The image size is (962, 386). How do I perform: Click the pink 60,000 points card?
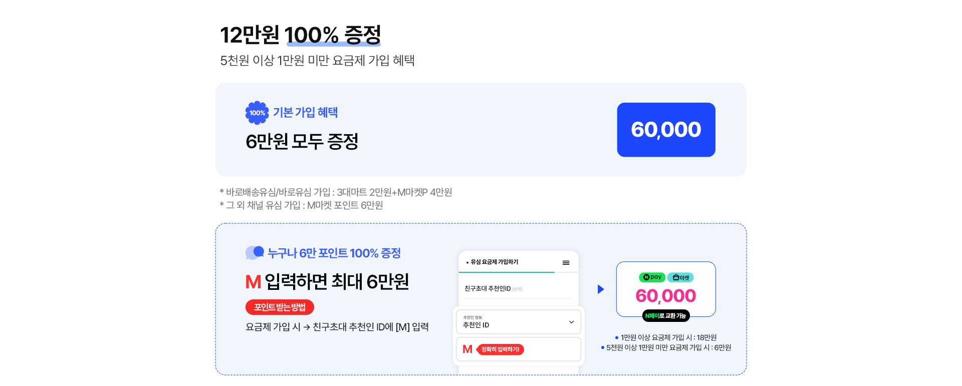(666, 289)
